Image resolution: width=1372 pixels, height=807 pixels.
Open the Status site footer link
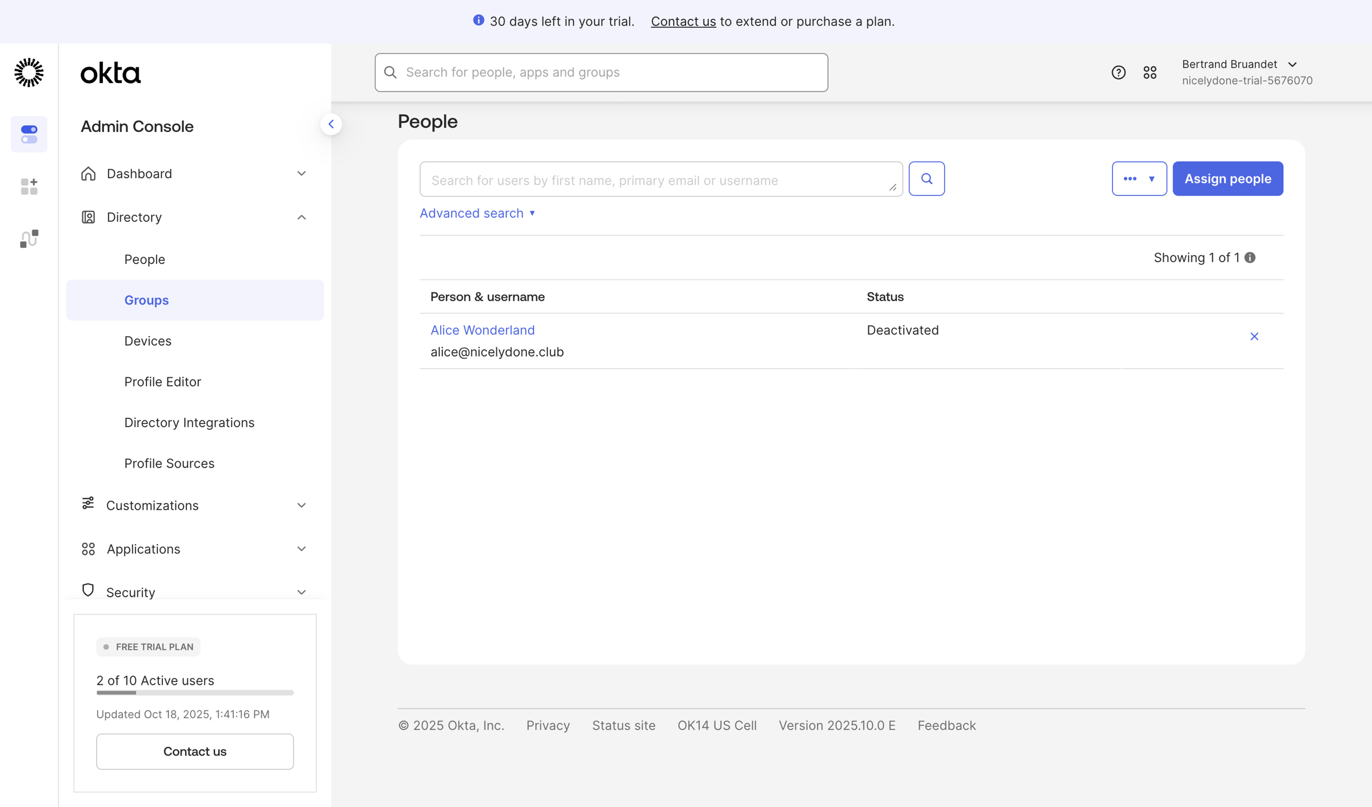point(624,725)
